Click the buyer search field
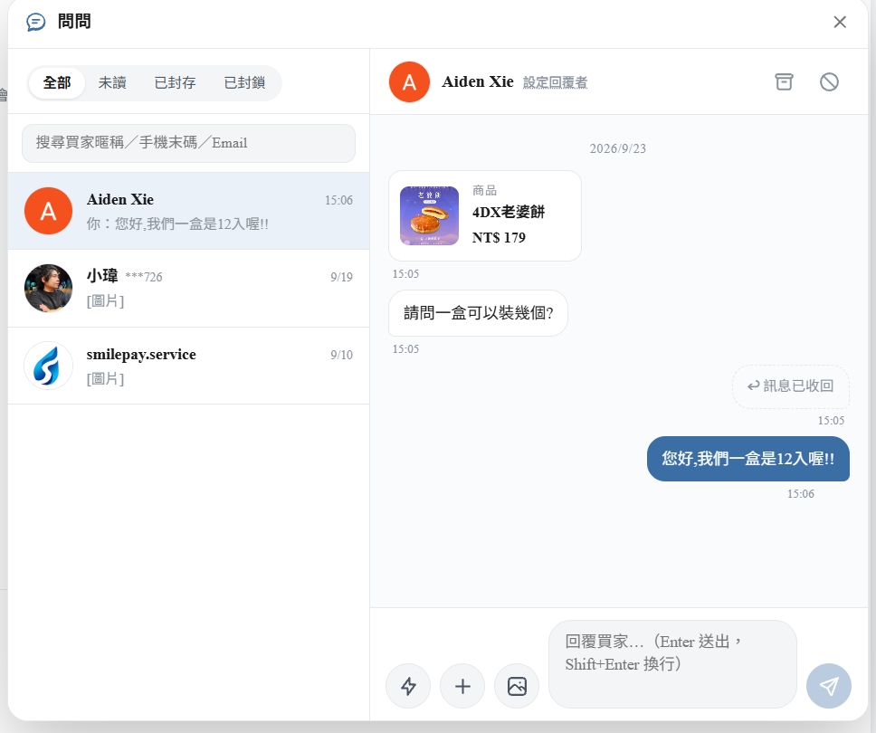876x733 pixels. (188, 143)
